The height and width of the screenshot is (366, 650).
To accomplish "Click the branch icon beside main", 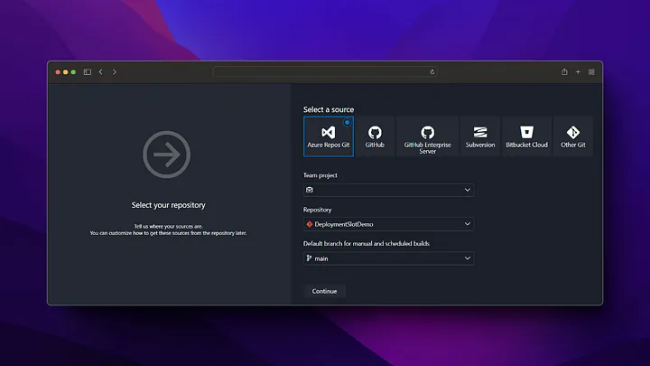I will click(x=309, y=258).
